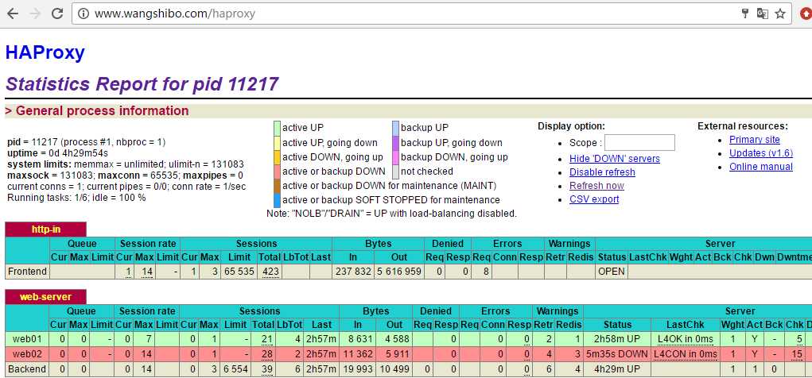Reload the page with the refresh icon
Image resolution: width=812 pixels, height=378 pixels.
(x=57, y=13)
